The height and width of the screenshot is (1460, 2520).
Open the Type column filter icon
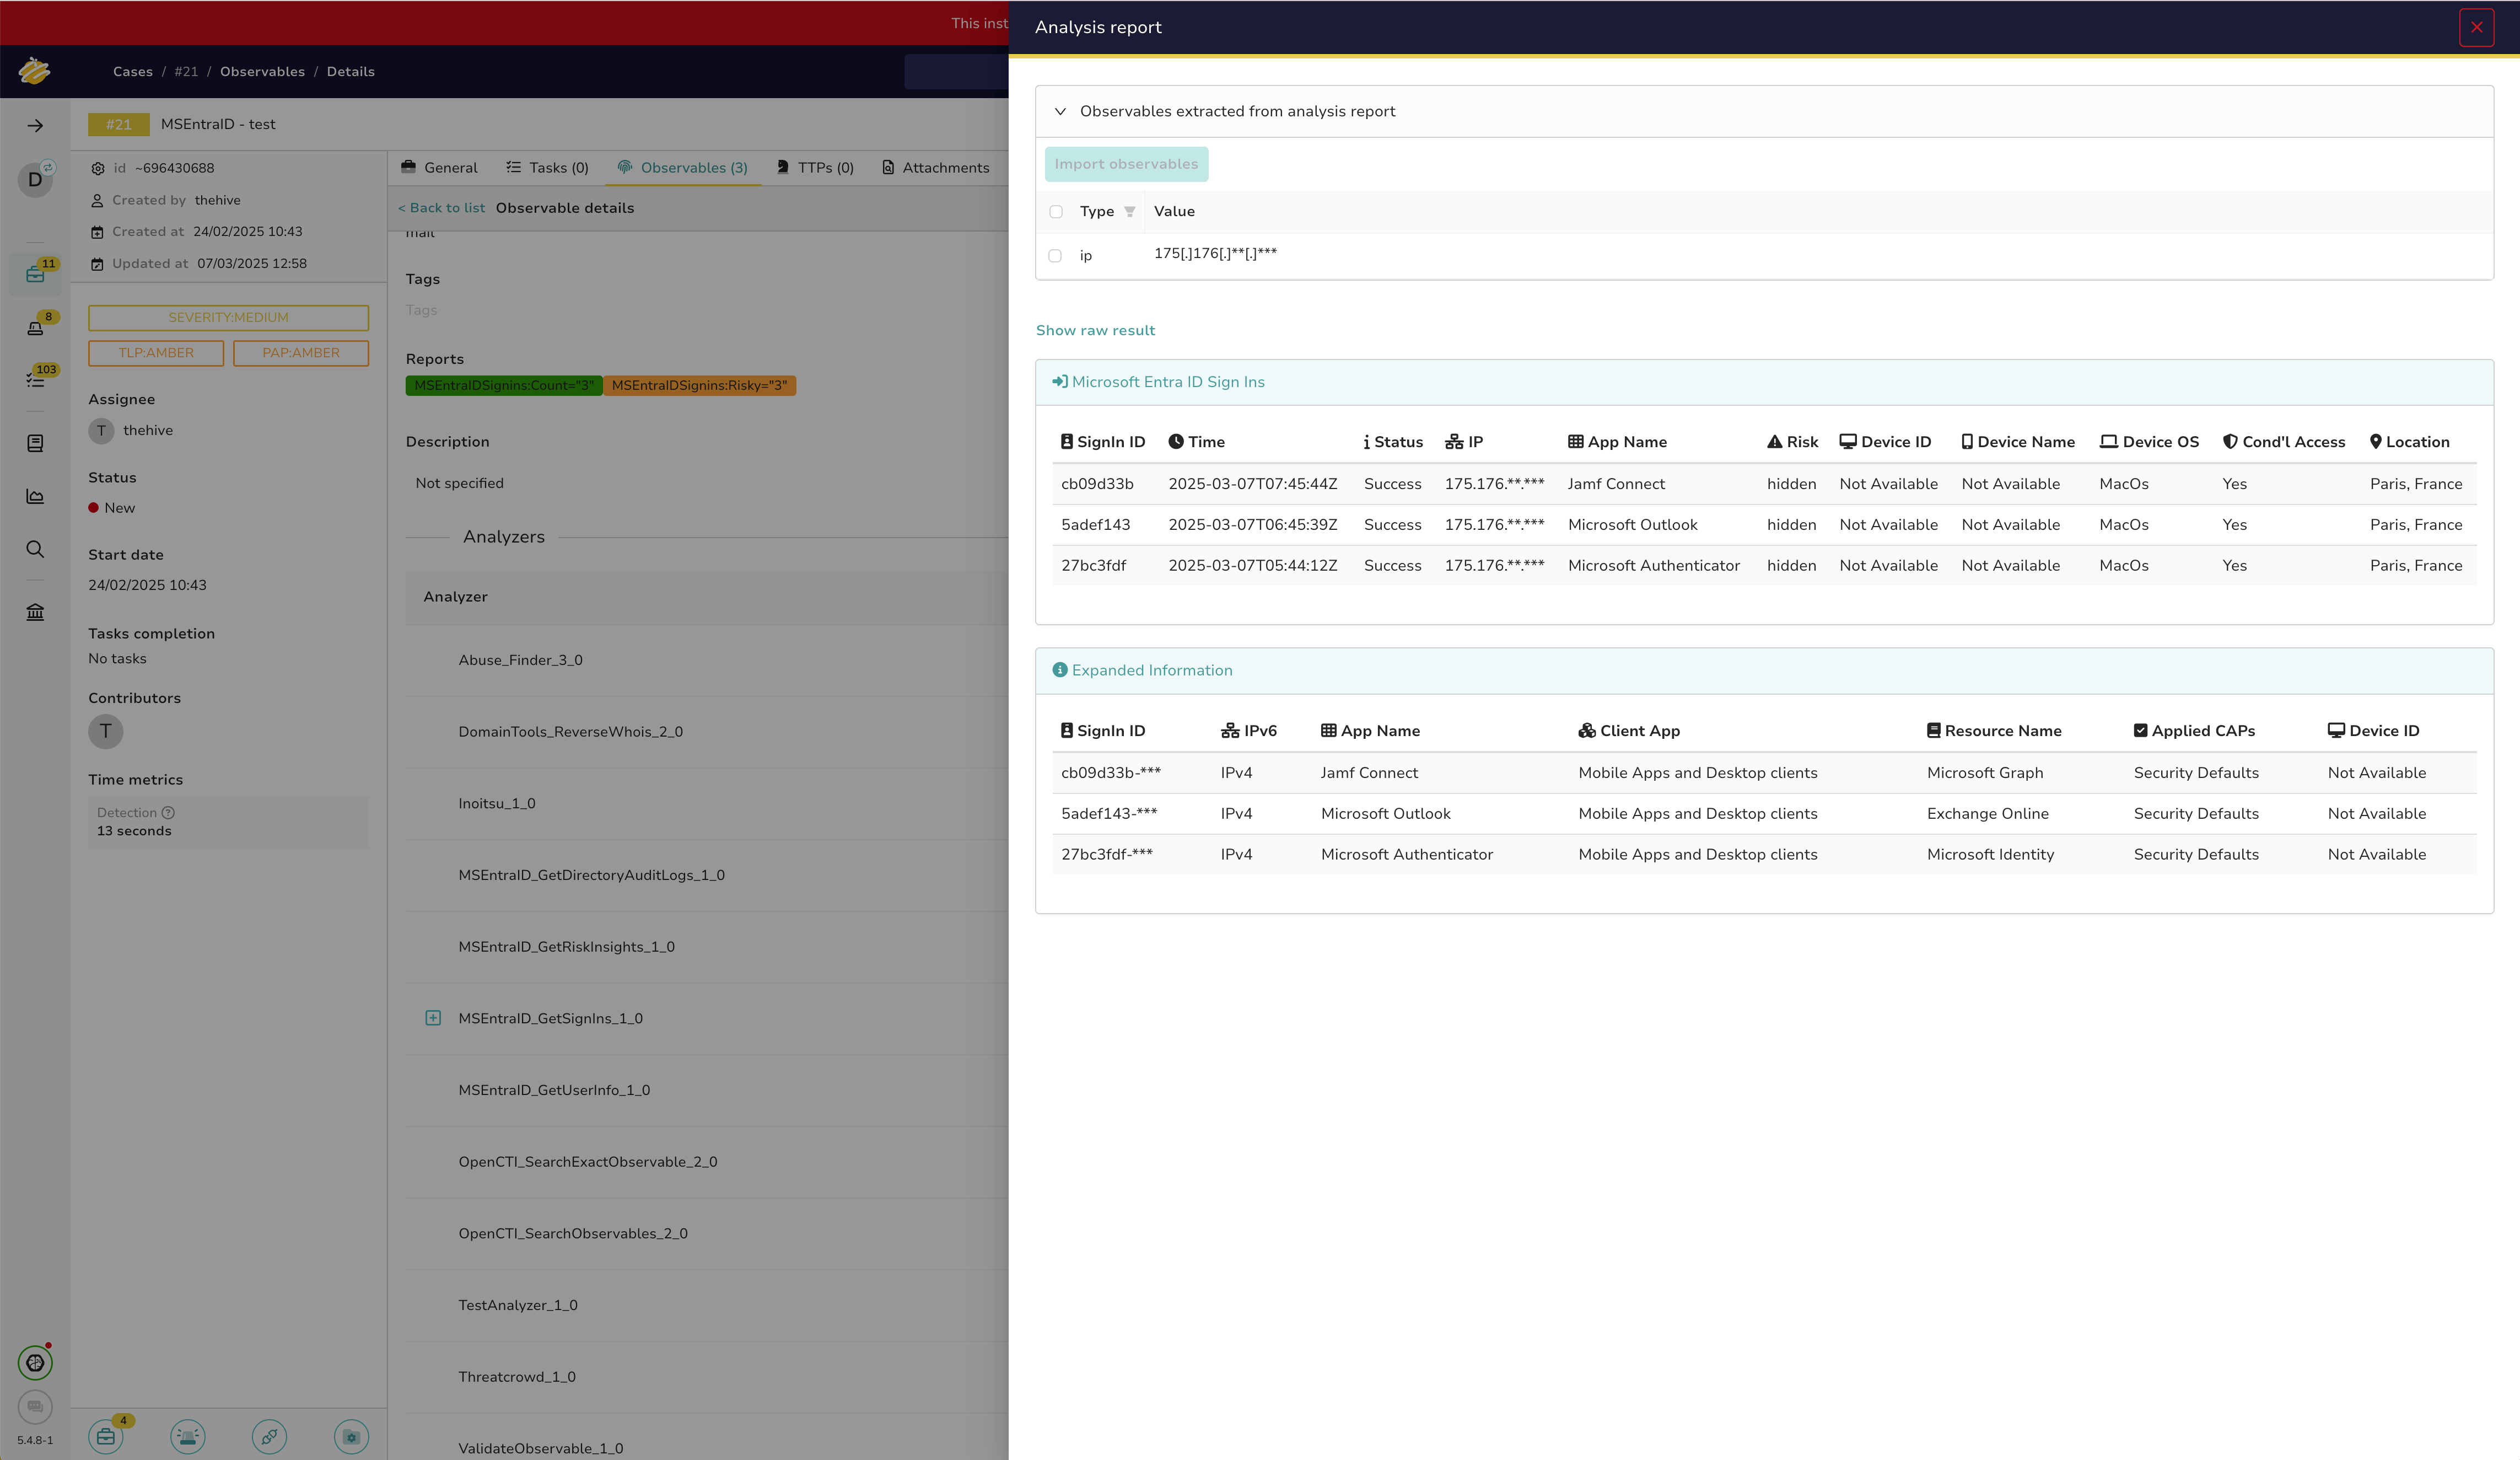pyautogui.click(x=1129, y=211)
